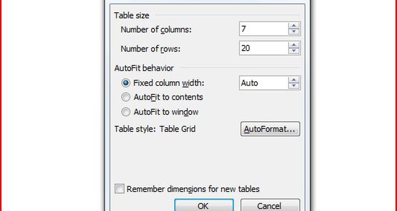Click the 'Number of rows:' label
This screenshot has width=397, height=211.
pyautogui.click(x=150, y=49)
